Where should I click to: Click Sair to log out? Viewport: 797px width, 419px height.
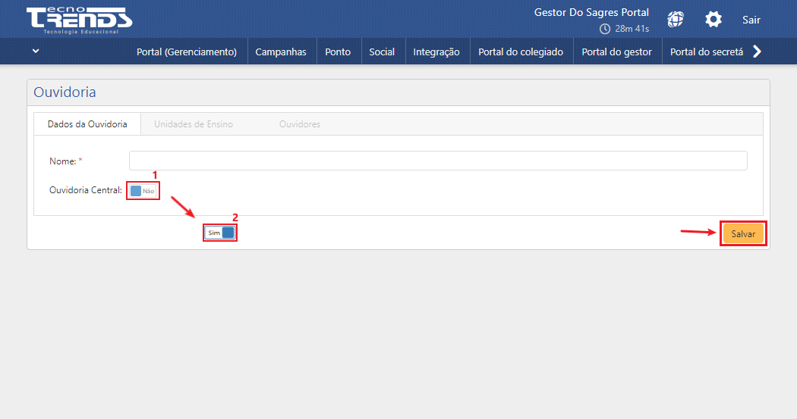(751, 20)
